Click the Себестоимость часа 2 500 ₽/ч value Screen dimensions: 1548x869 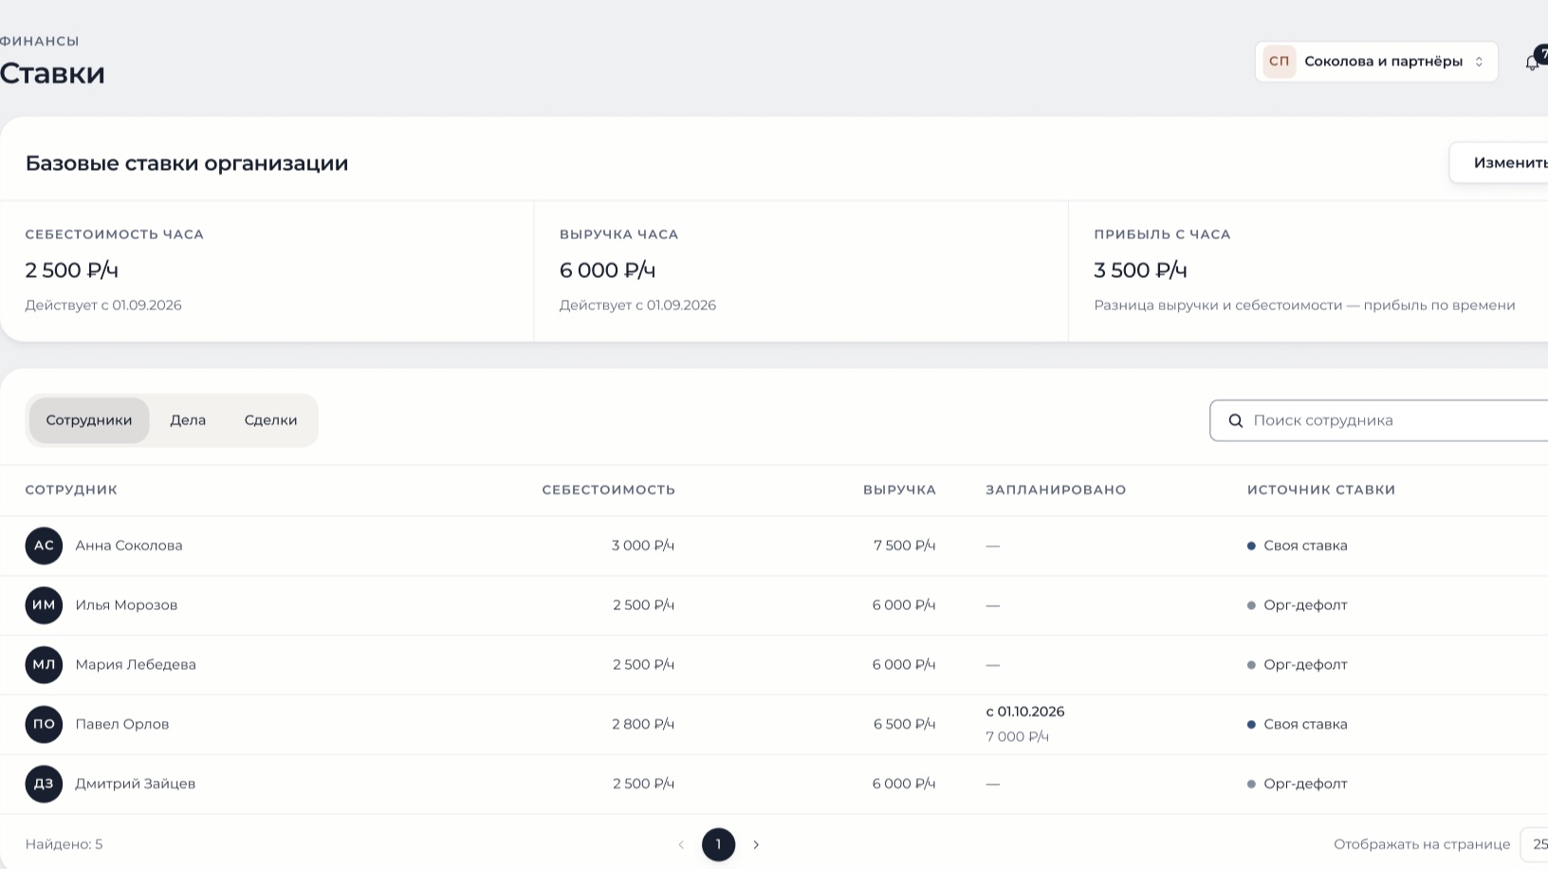(x=72, y=270)
